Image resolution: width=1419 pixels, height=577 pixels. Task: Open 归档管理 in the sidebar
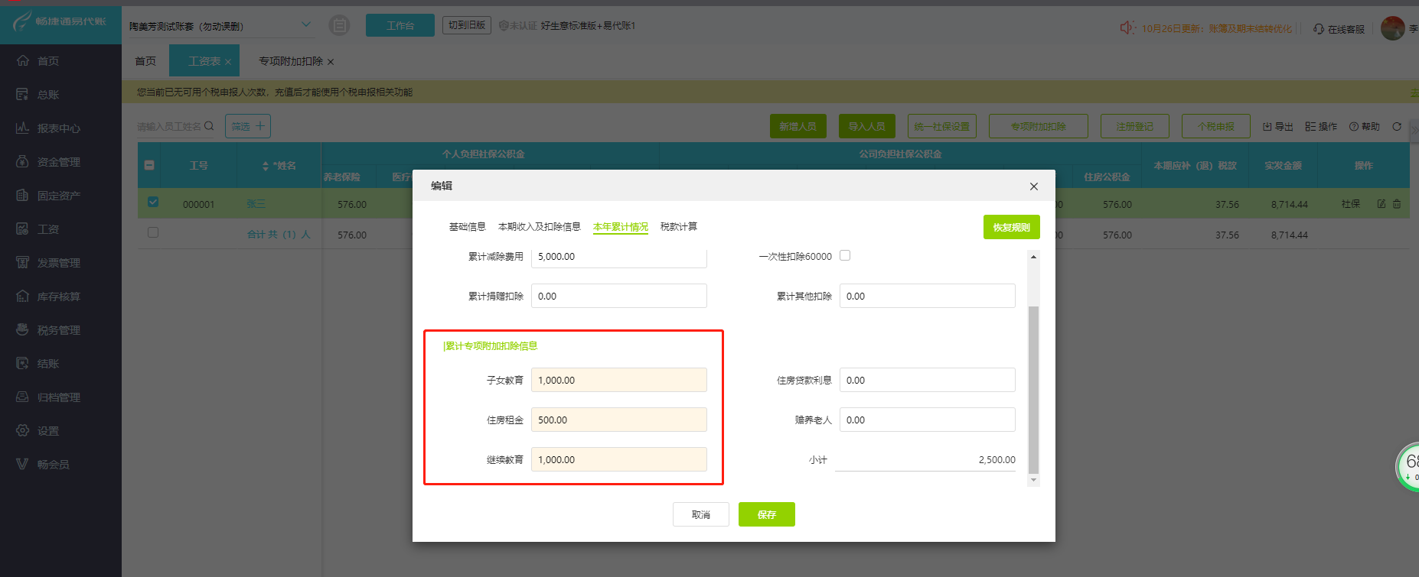48,397
